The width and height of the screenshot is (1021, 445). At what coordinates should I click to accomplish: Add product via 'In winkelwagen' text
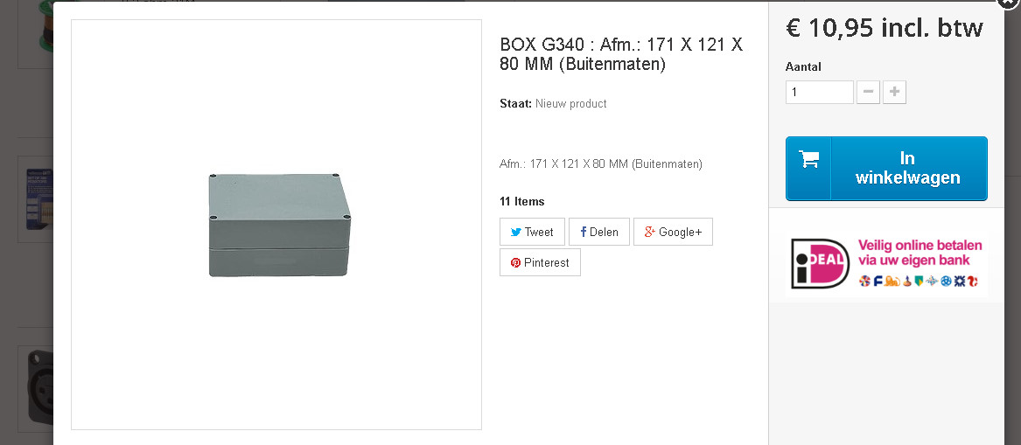907,169
